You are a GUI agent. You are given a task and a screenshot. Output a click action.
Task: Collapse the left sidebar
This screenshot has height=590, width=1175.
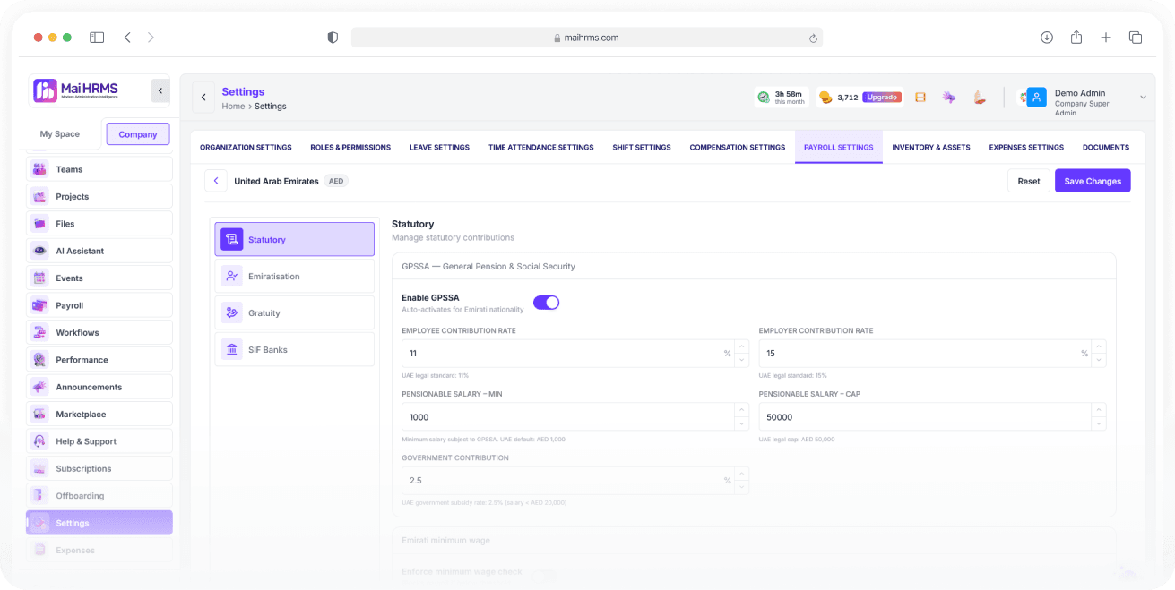coord(160,90)
